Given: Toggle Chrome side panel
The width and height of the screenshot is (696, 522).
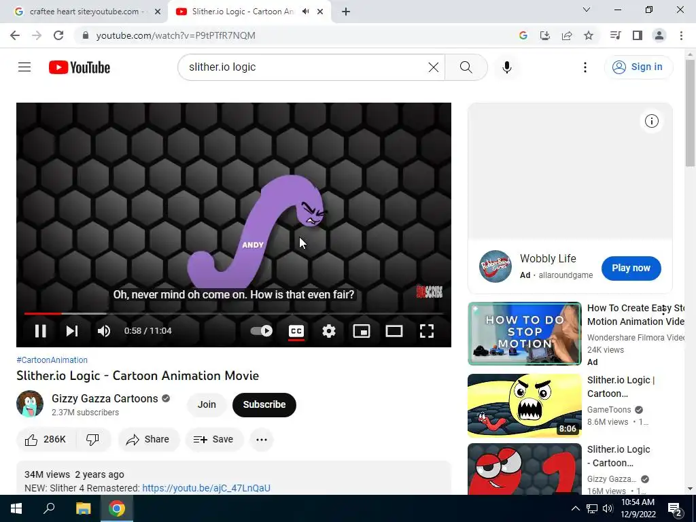Looking at the screenshot, I should pyautogui.click(x=638, y=35).
